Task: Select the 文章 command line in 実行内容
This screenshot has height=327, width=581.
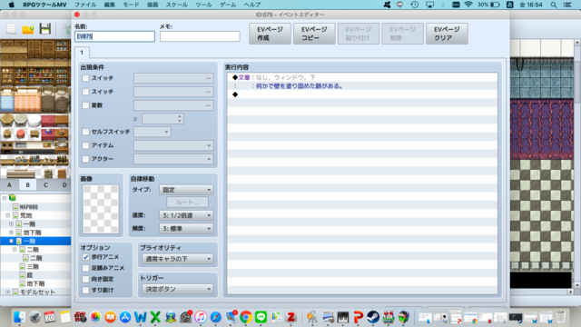Action: tap(362, 77)
